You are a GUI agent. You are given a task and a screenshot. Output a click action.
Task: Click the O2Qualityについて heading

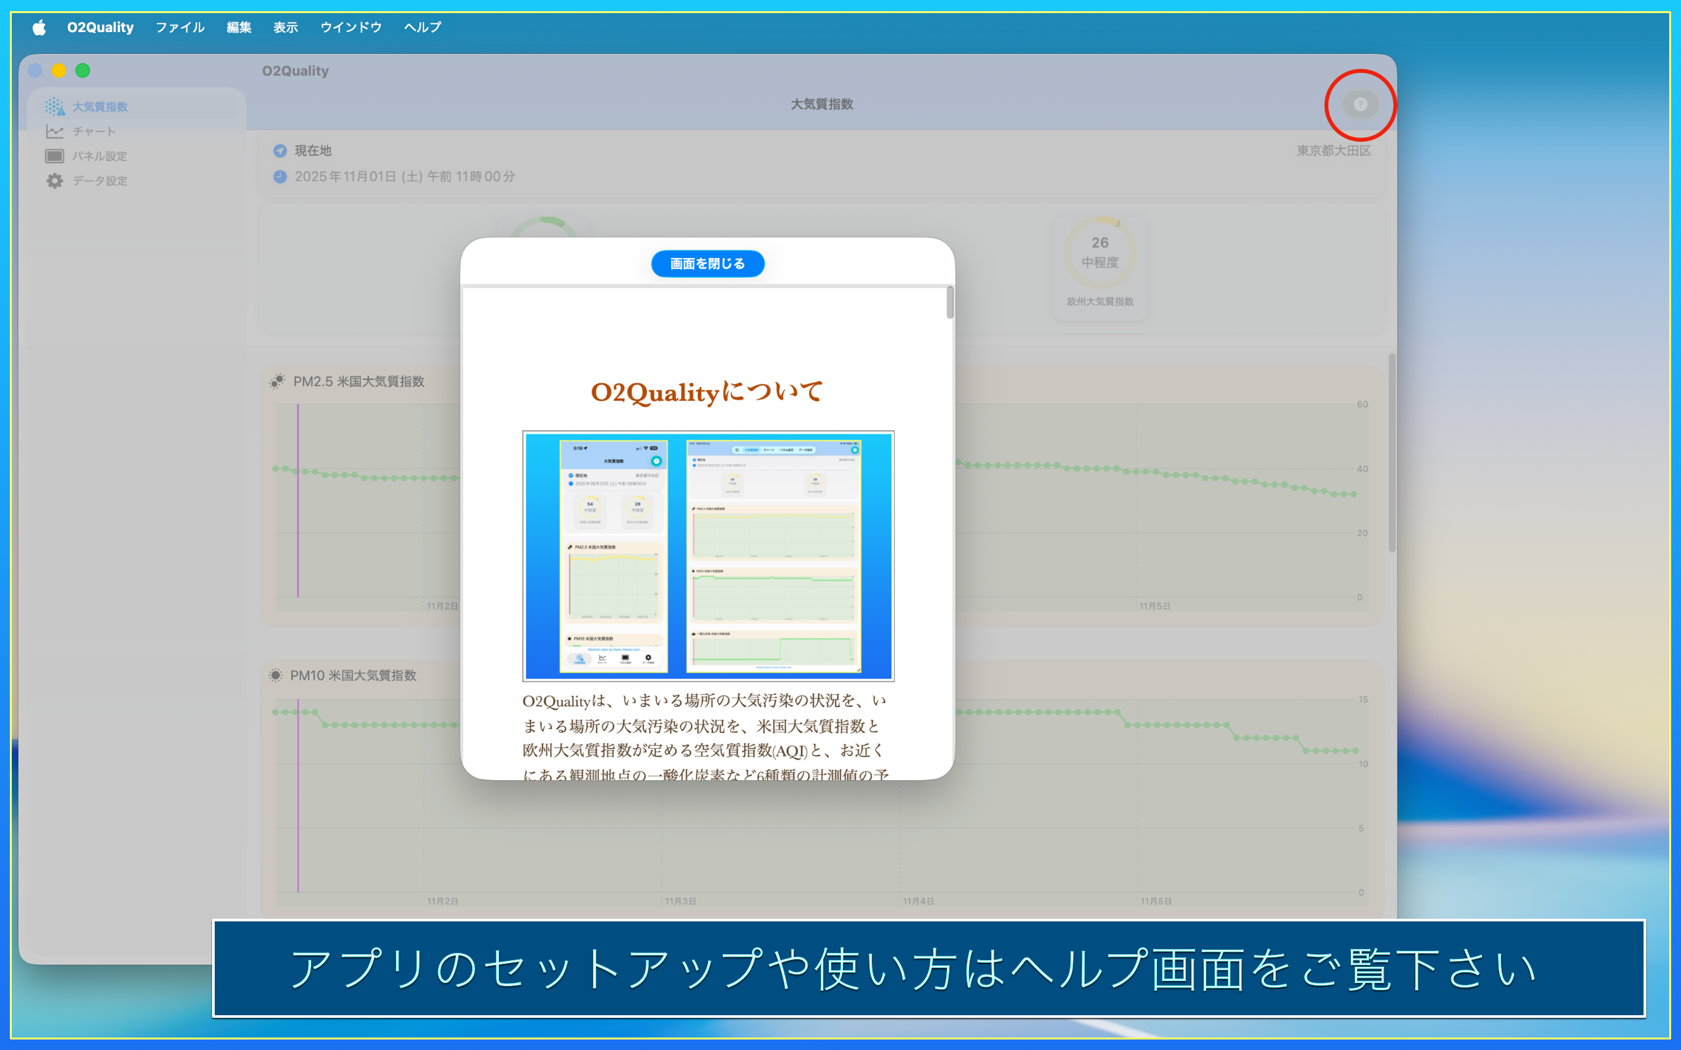coord(707,392)
